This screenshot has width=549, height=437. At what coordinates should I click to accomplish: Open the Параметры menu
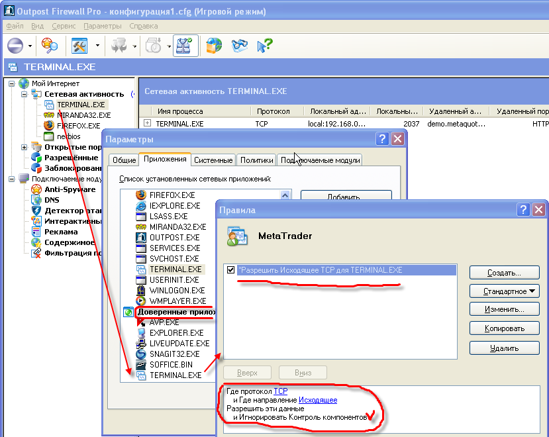103,26
